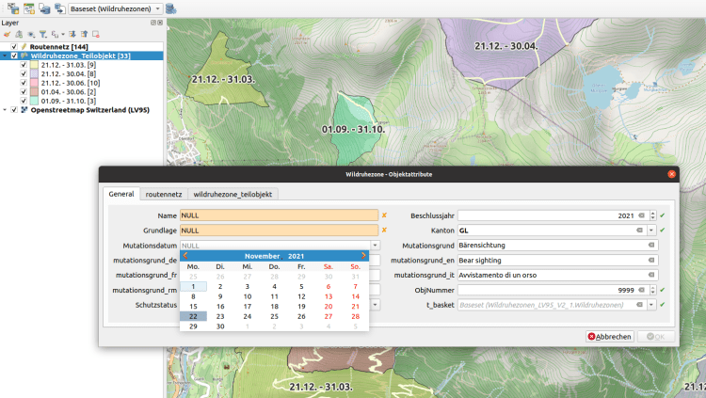Select November 22 in the calendar

(193, 316)
